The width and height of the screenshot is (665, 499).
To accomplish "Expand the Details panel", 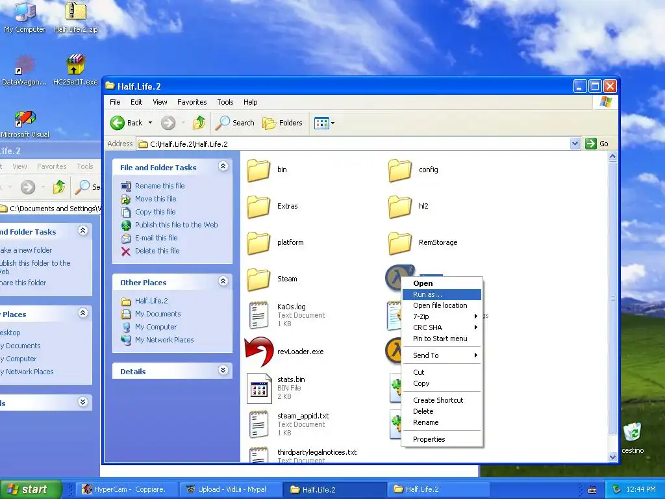I will [223, 370].
